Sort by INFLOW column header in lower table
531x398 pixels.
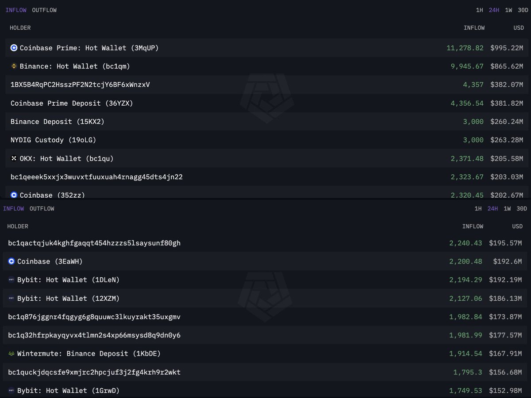[x=473, y=226]
